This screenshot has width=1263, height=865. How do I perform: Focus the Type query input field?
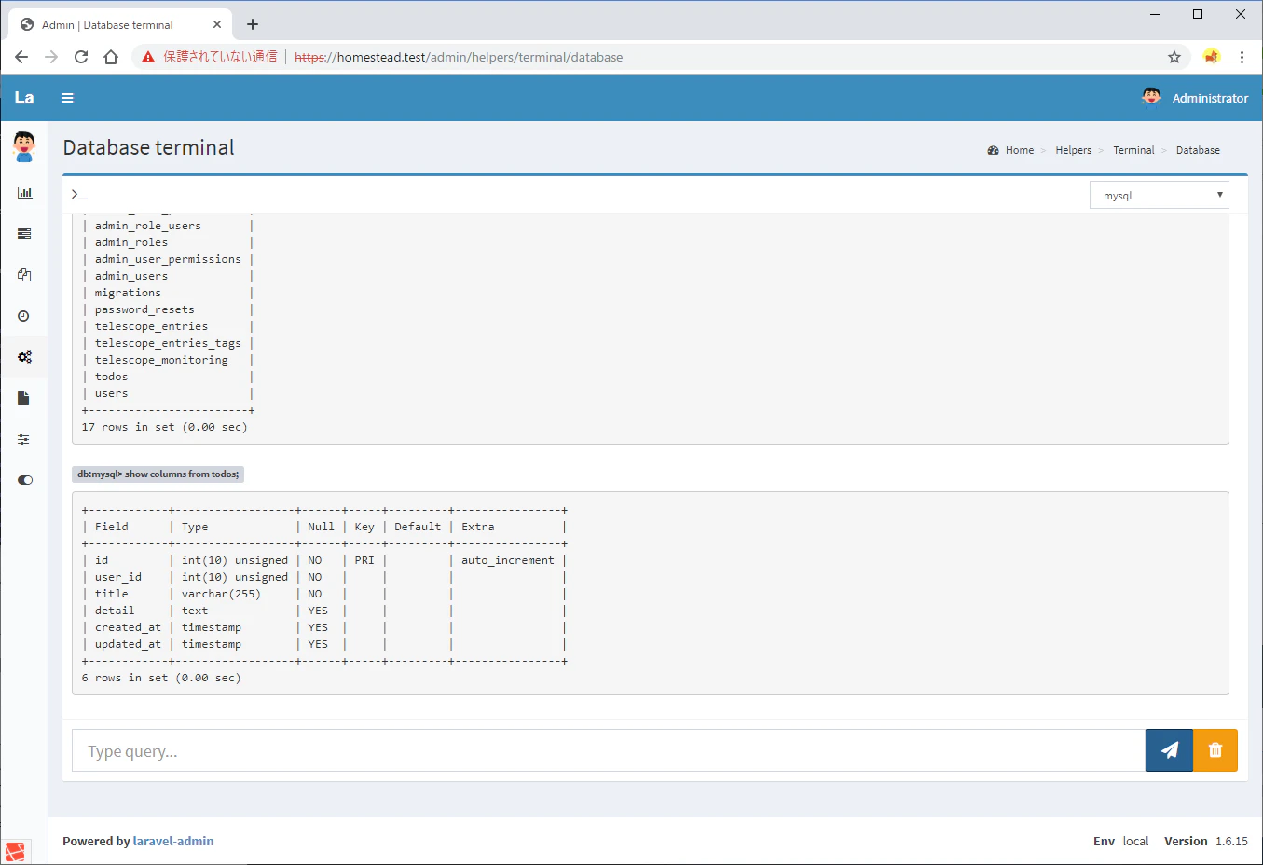609,750
